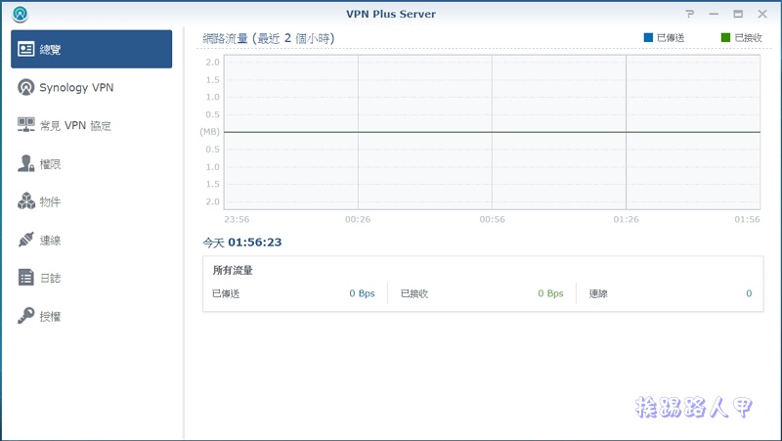
Task: Click the 權限 user lock icon
Action: (26, 163)
